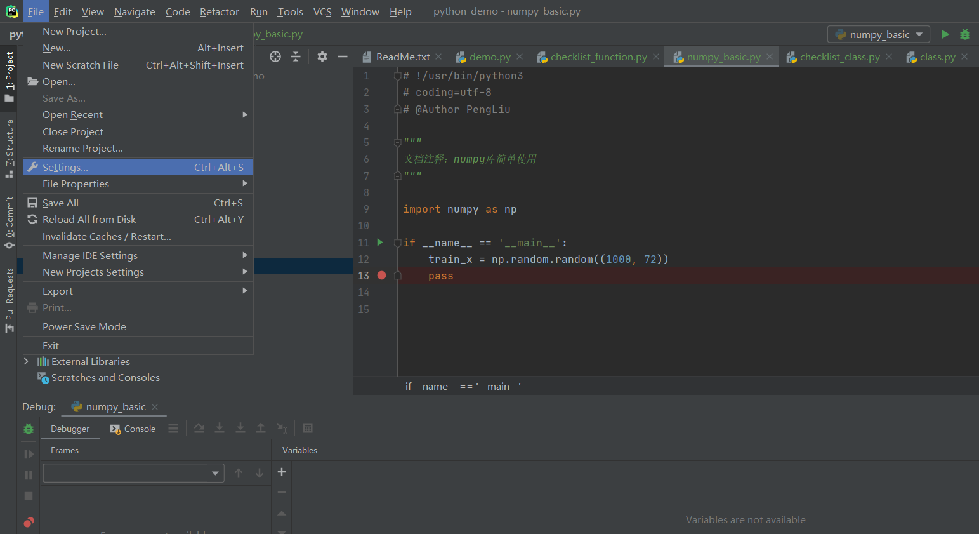Select New Project... menu item

point(138,32)
